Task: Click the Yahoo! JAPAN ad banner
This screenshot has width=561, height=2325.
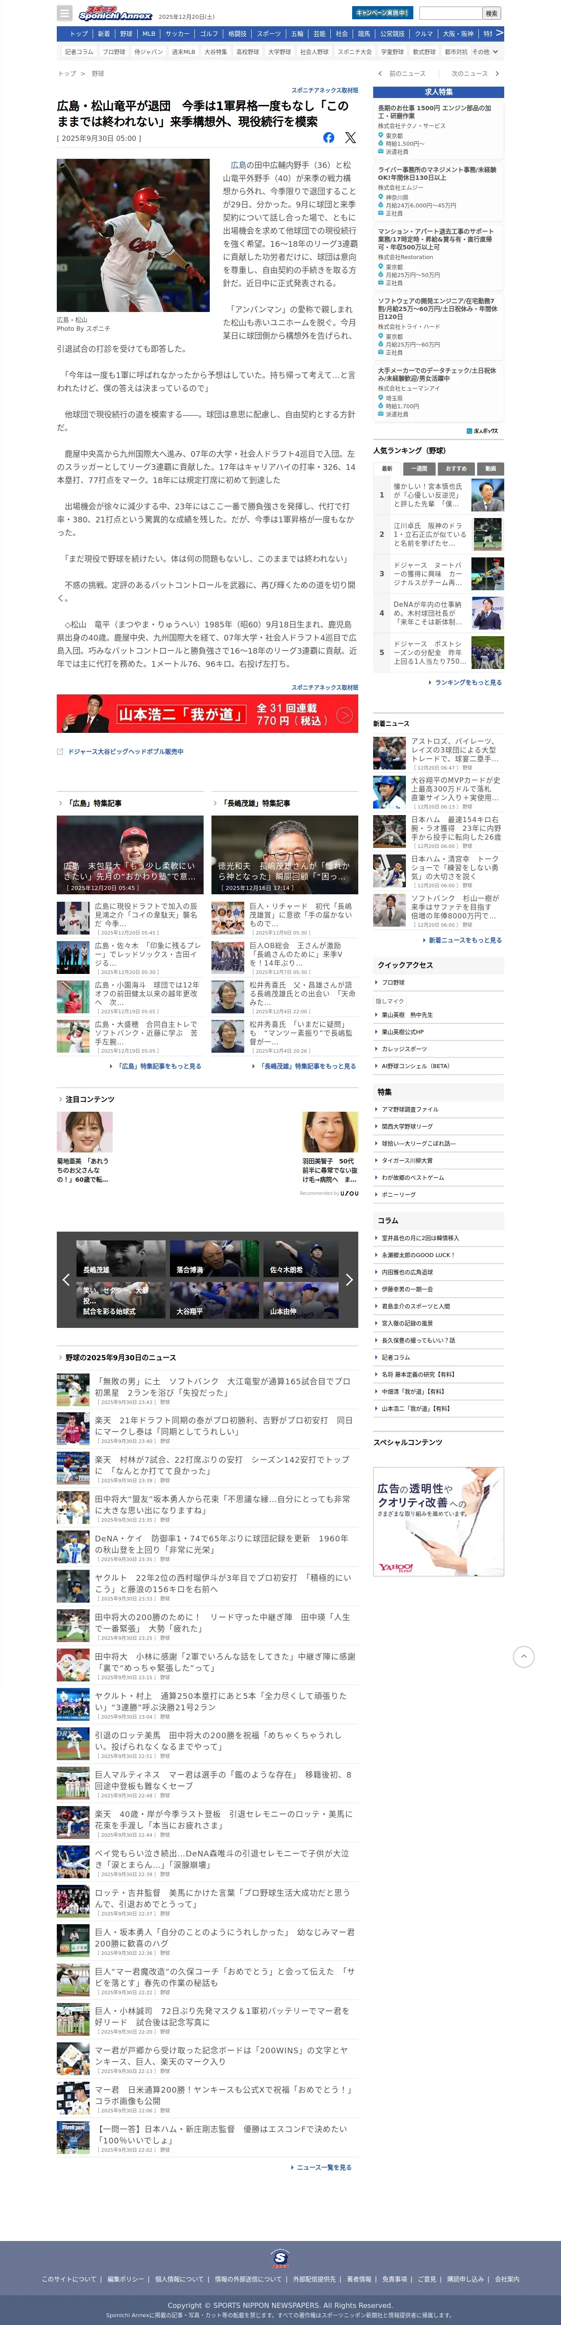Action: tap(438, 1521)
